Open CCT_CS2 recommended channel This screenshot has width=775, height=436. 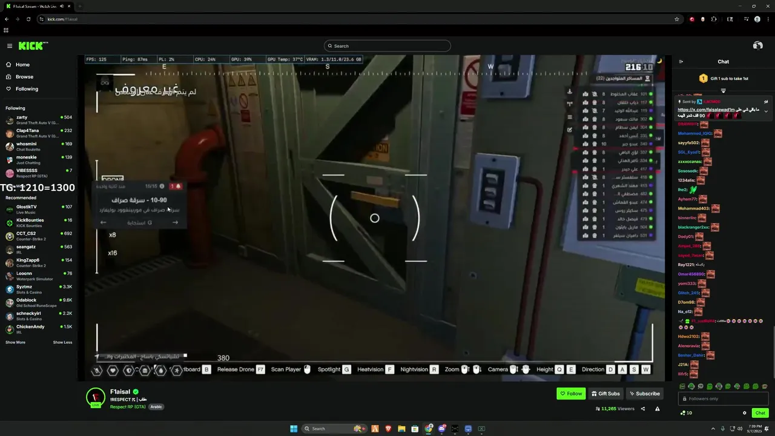(x=39, y=236)
